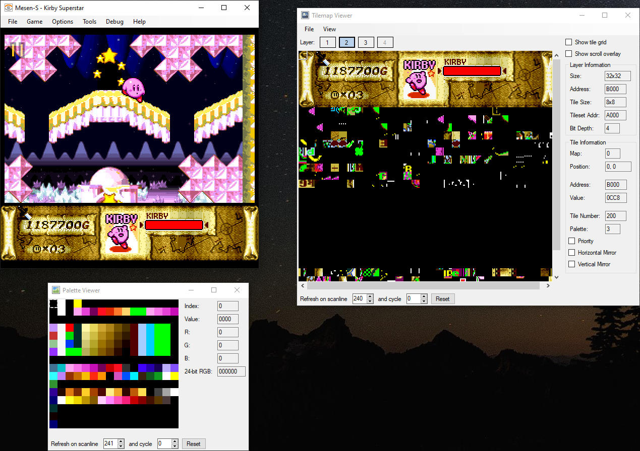Click the Palette Viewer title bar icon
This screenshot has height=451, width=640.
click(x=56, y=290)
